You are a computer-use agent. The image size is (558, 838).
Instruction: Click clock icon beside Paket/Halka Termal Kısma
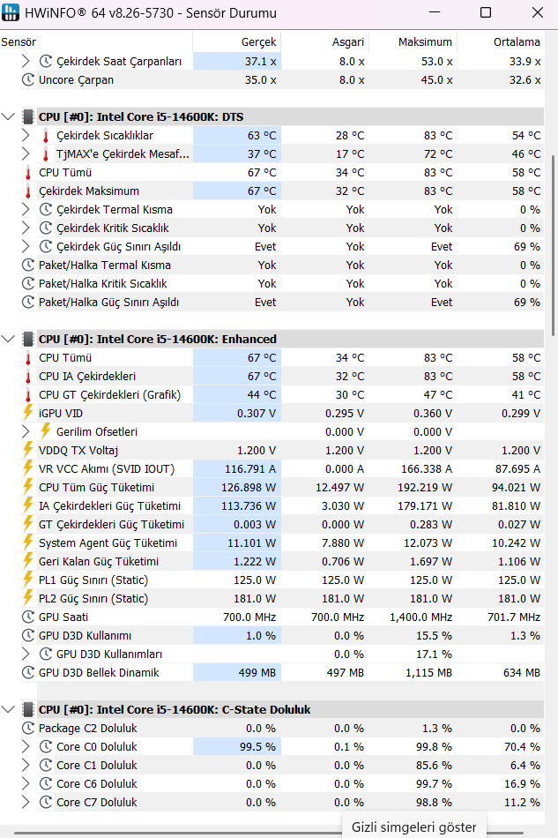27,266
